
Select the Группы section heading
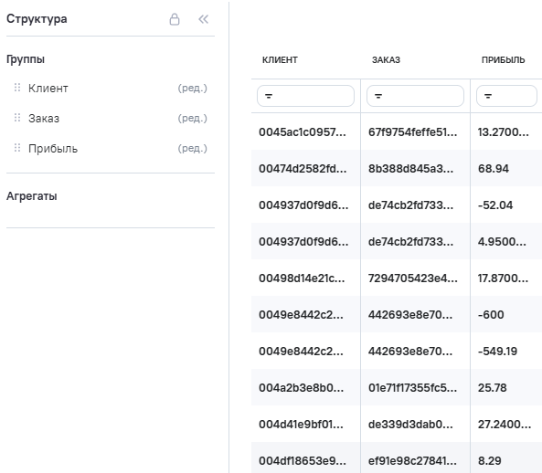26,59
